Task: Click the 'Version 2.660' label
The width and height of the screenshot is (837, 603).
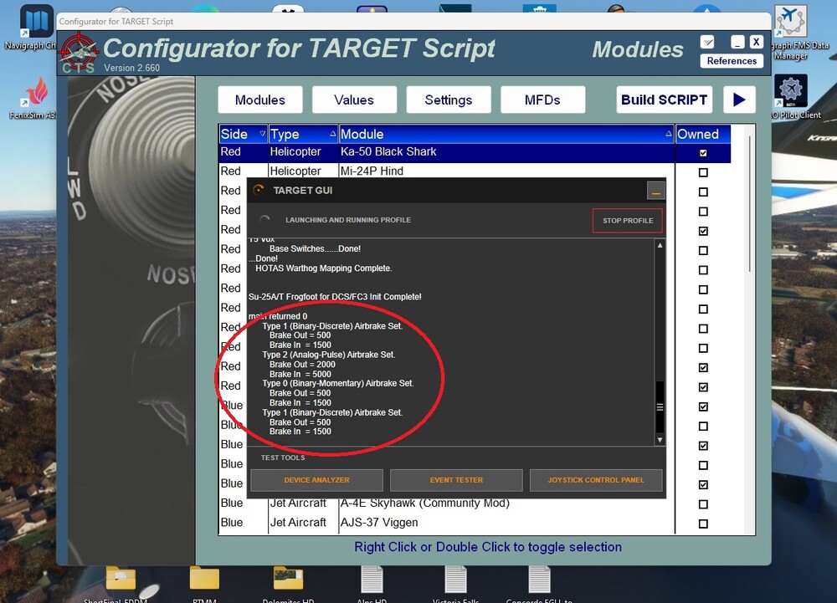Action: pos(132,68)
